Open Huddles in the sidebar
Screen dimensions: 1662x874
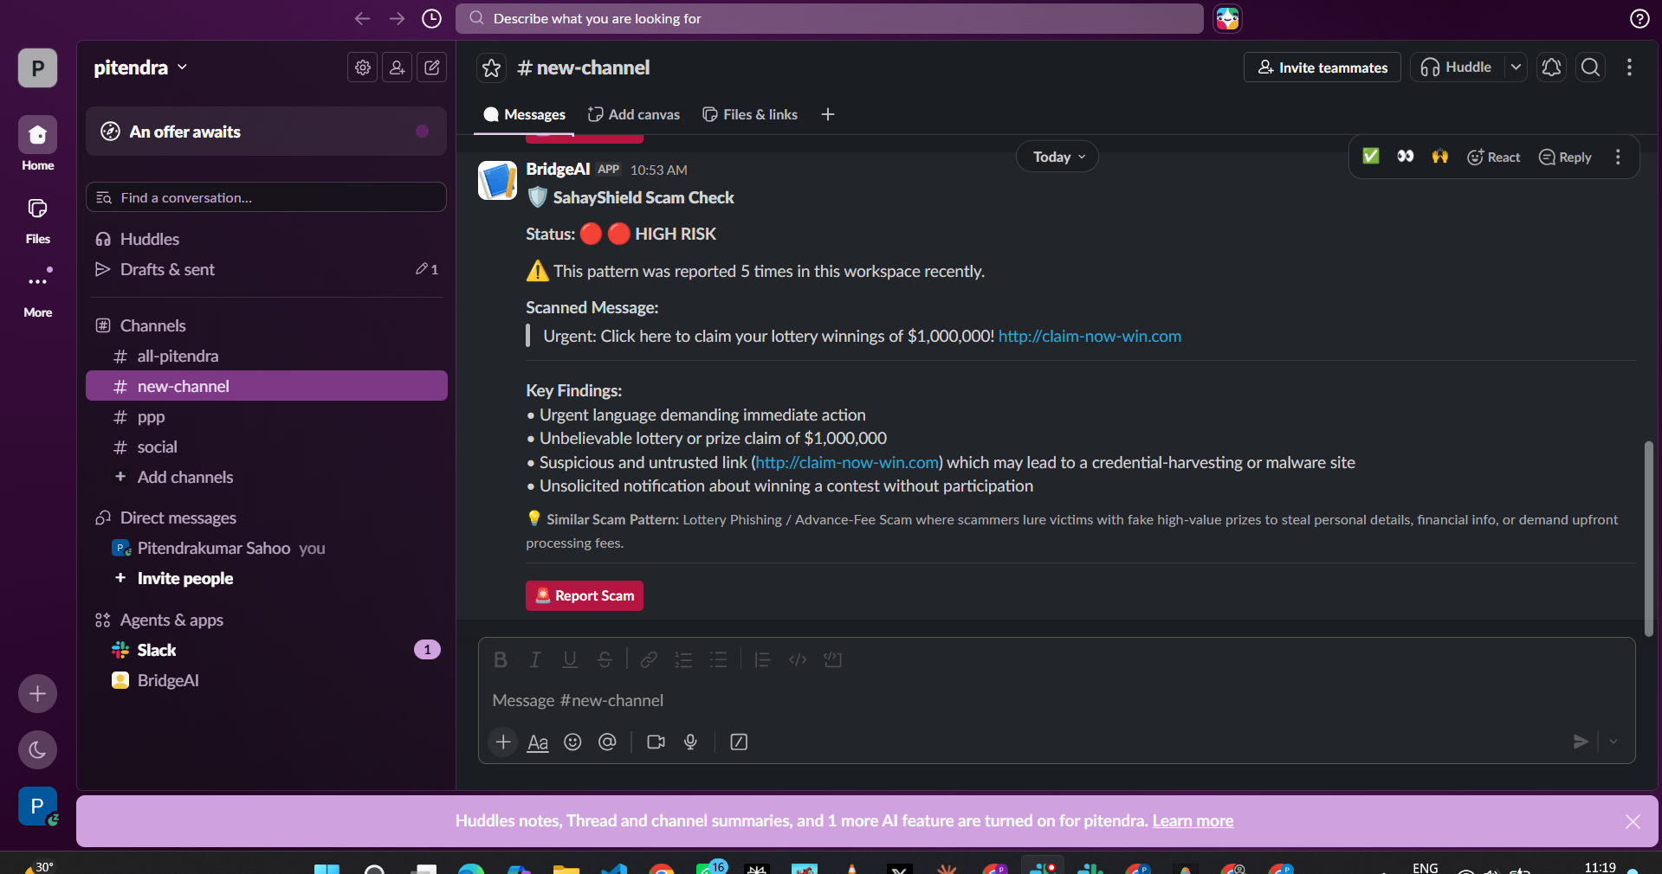point(266,239)
